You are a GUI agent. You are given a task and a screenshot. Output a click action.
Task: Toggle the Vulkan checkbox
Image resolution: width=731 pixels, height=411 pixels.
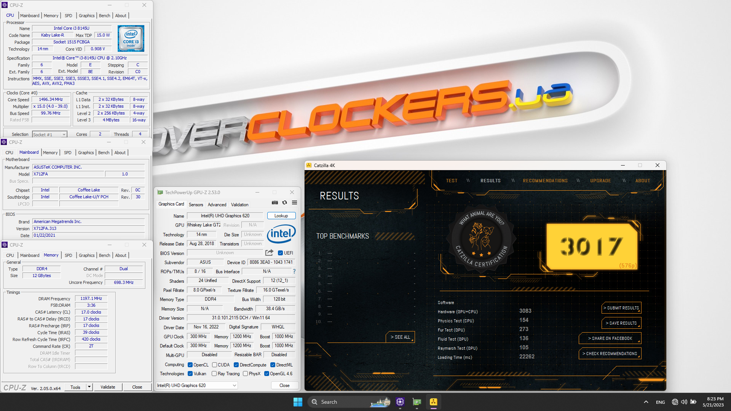click(x=190, y=374)
